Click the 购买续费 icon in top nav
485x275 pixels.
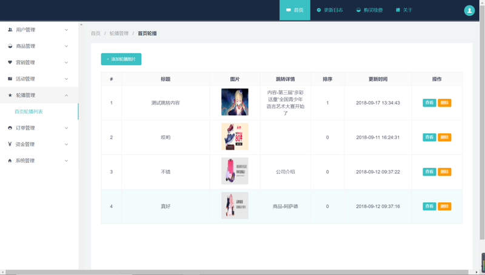358,10
